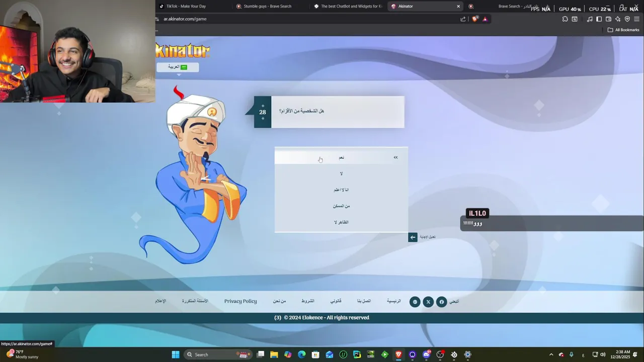
Task: Click the Akinator logo
Action: pos(183,51)
